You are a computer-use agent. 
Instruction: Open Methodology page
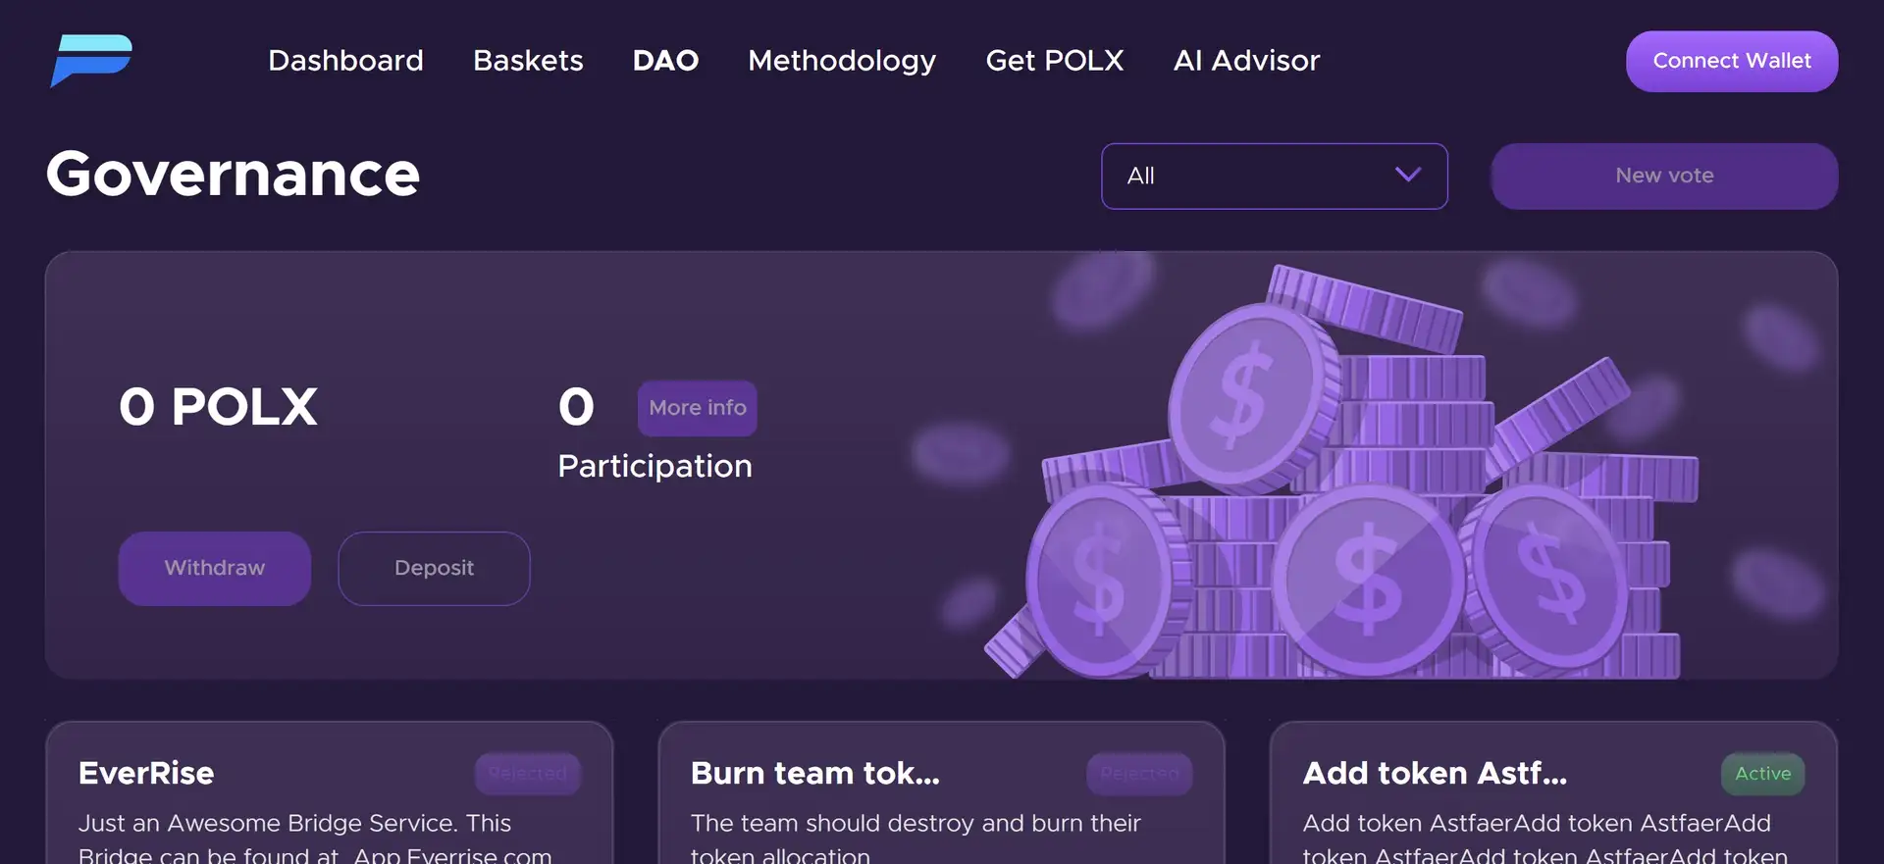pyautogui.click(x=842, y=61)
